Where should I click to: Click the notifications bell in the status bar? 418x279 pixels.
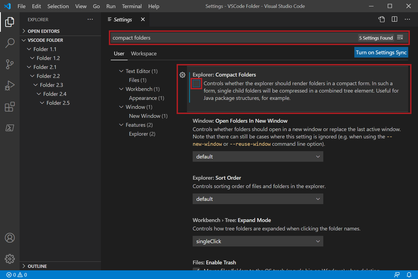click(x=410, y=275)
